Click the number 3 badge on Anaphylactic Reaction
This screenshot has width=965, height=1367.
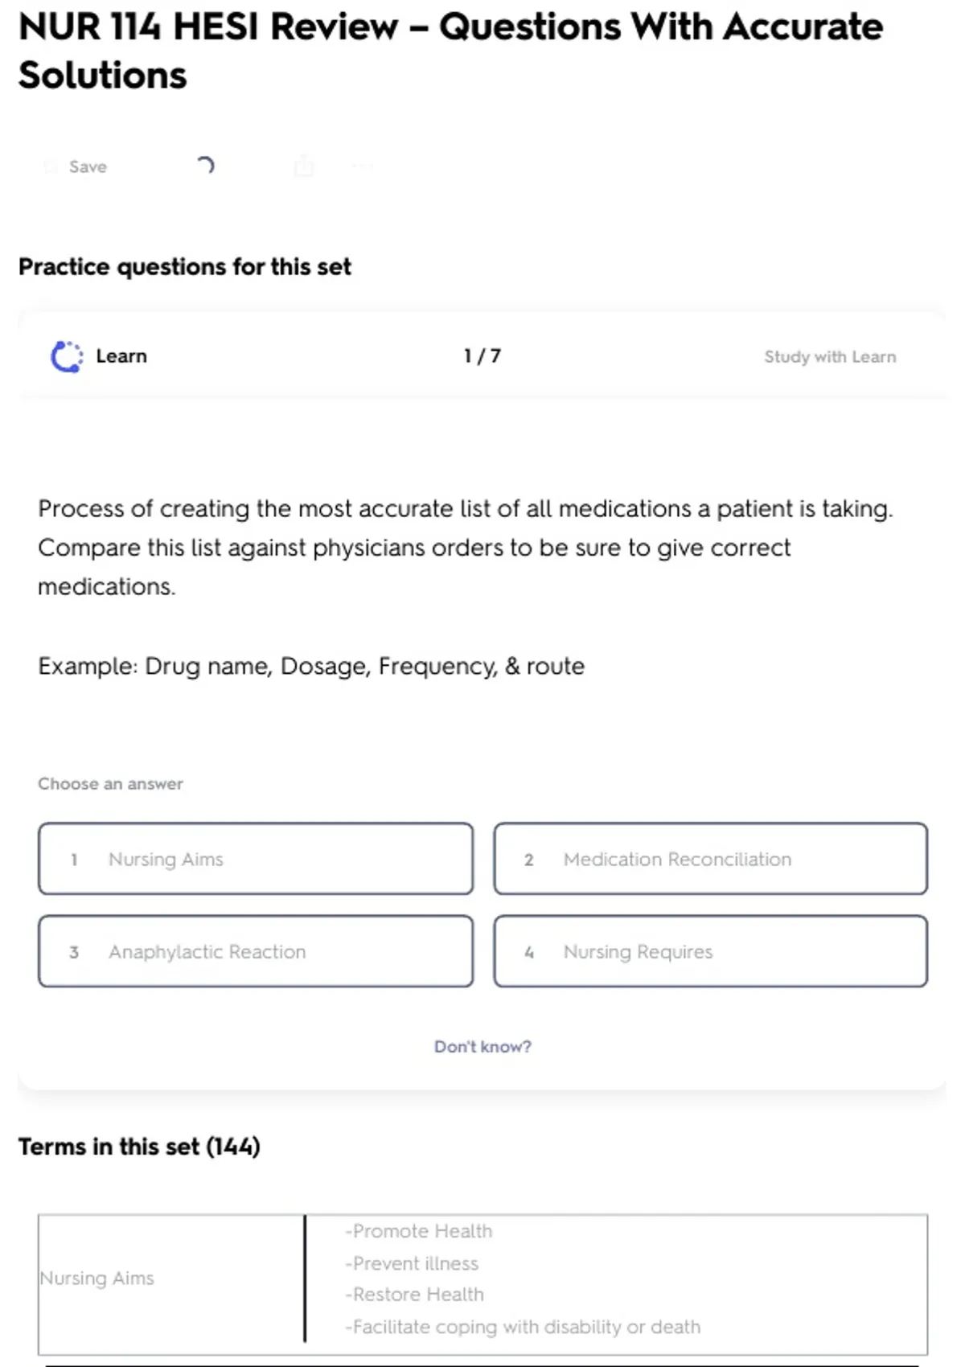point(74,952)
